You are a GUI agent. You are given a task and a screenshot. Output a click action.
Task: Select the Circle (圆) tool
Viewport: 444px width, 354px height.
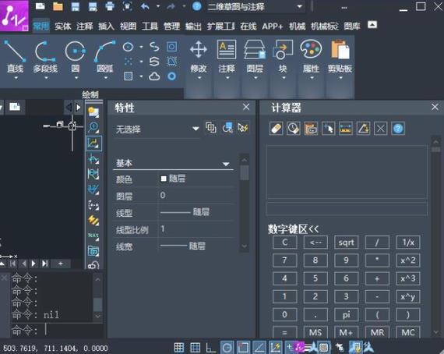[76, 56]
